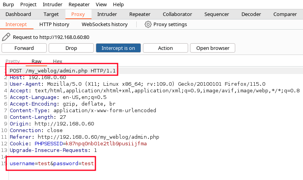Switch to the HTTP history tab
Screen dimensions: 303x180
click(54, 25)
